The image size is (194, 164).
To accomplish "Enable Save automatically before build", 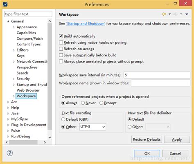I will [x=61, y=55].
